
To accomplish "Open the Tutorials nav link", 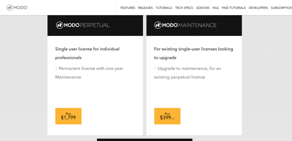I will coord(164,8).
